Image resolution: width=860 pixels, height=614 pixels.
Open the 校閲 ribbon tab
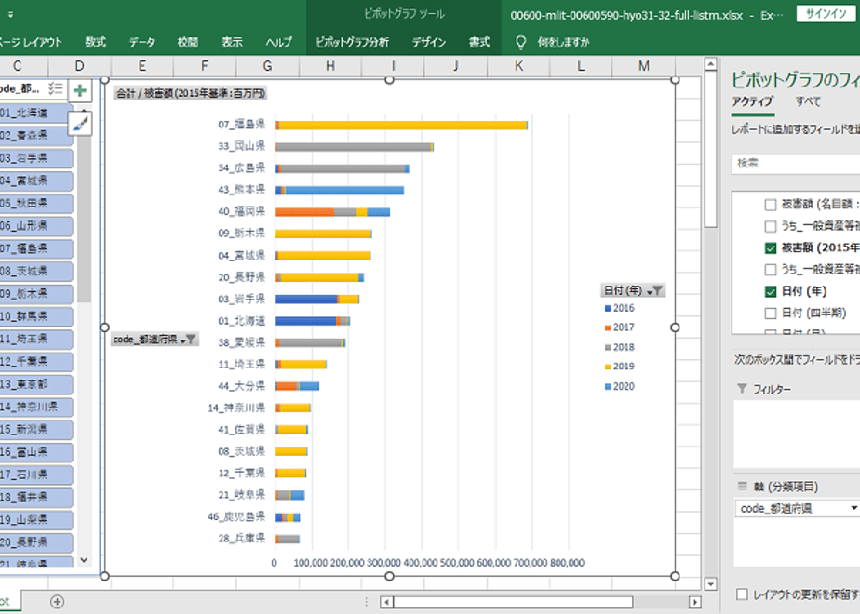188,42
